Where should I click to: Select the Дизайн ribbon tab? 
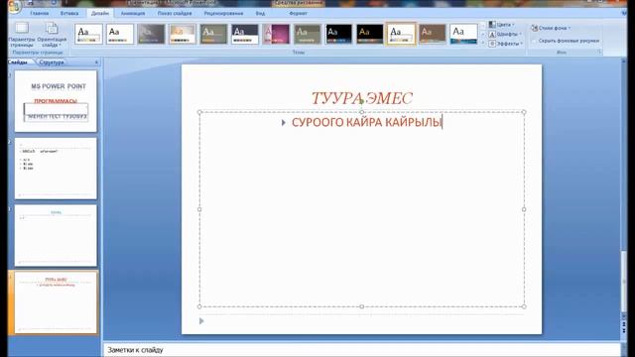100,13
